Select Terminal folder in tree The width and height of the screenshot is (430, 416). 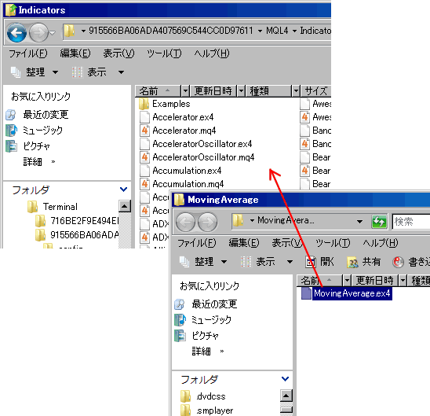click(60, 207)
